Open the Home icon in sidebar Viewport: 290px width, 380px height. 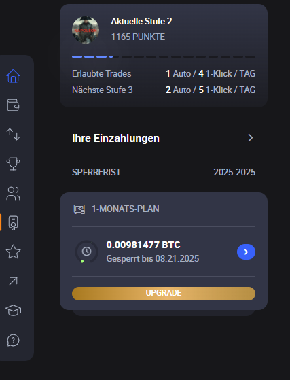pos(13,76)
